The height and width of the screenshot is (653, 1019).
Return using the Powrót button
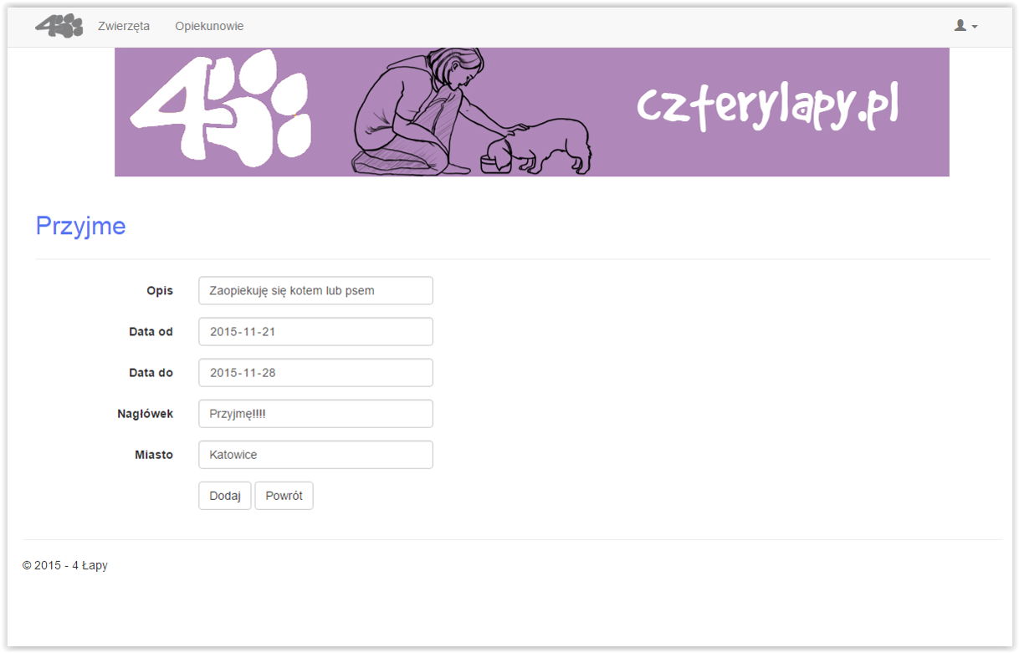[x=284, y=496]
